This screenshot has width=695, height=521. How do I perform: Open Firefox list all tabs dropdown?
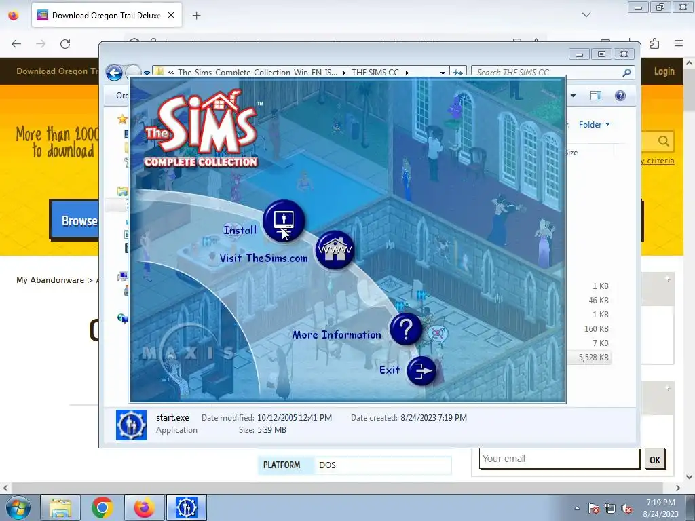click(x=586, y=15)
